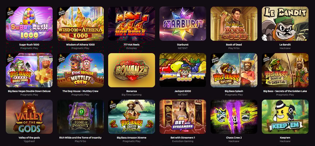The image size is (315, 146).
Task: Click the Rich Wilde and the Tome of Insanity title
Action: click(80, 138)
